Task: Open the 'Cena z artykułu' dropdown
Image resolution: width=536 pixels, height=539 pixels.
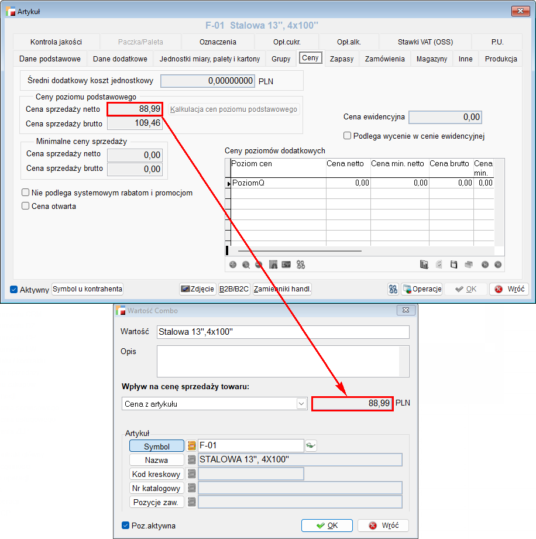Action: (301, 404)
